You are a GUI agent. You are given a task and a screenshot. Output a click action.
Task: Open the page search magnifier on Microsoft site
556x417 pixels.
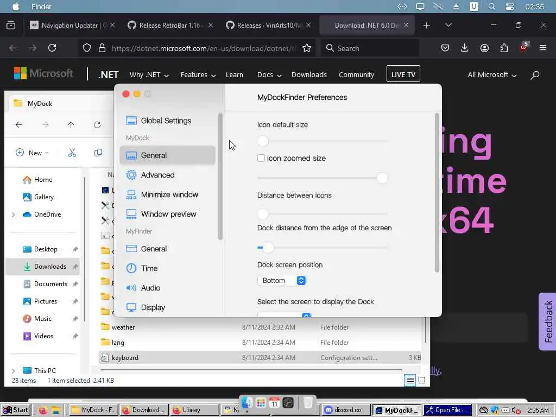(535, 75)
